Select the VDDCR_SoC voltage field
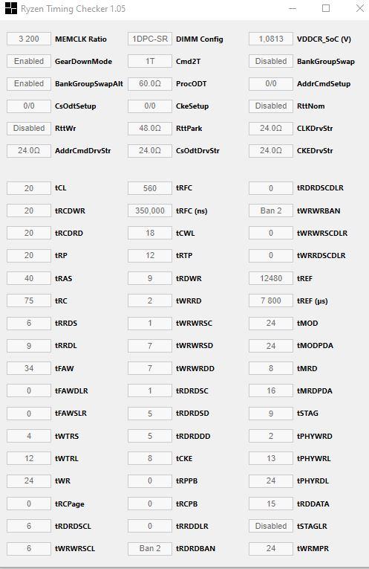 (x=271, y=39)
